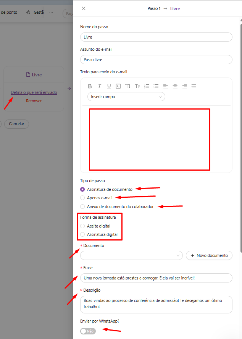Close the Passo 1 side panel
Image resolution: width=242 pixels, height=339 pixels.
[84, 8]
